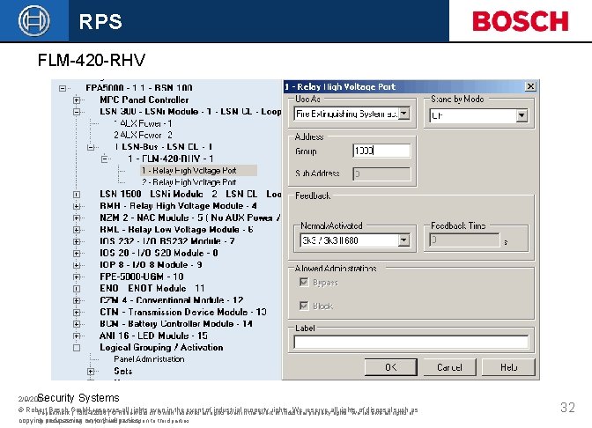Image resolution: width=592 pixels, height=428 pixels.
Task: Expand the RML Relay Low Voltage Module node
Action: click(x=77, y=230)
